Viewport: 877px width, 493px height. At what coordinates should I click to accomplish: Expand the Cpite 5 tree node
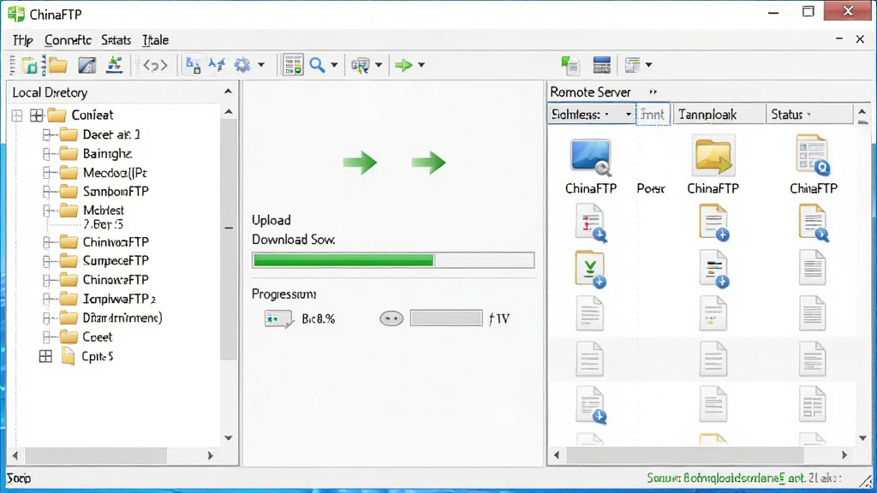pyautogui.click(x=45, y=356)
